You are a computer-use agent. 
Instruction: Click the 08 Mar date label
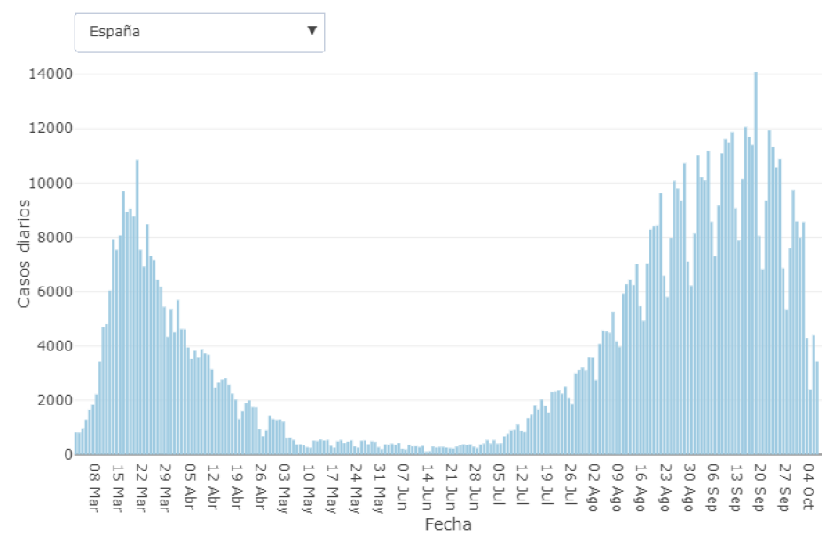click(x=93, y=484)
